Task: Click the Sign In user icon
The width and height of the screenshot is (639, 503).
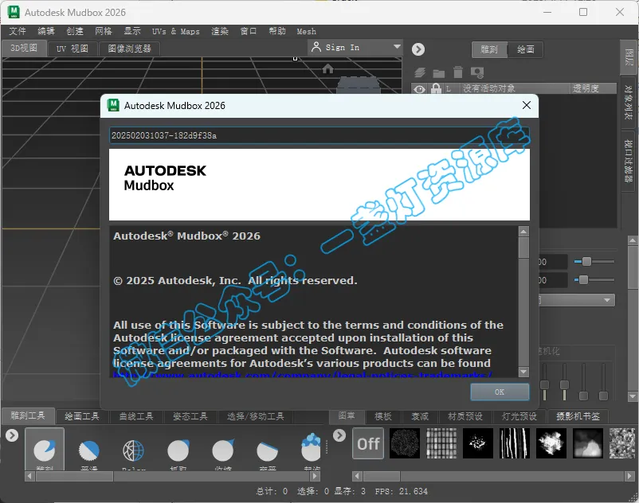Action: 316,47
